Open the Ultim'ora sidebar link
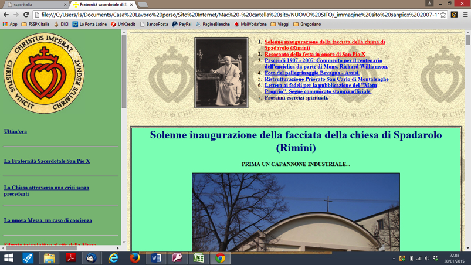This screenshot has height=265, width=471. [15, 131]
